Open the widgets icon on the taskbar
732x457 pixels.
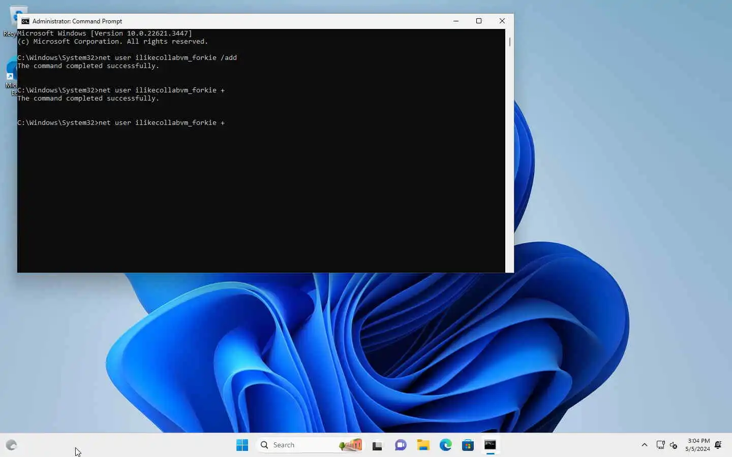point(11,445)
